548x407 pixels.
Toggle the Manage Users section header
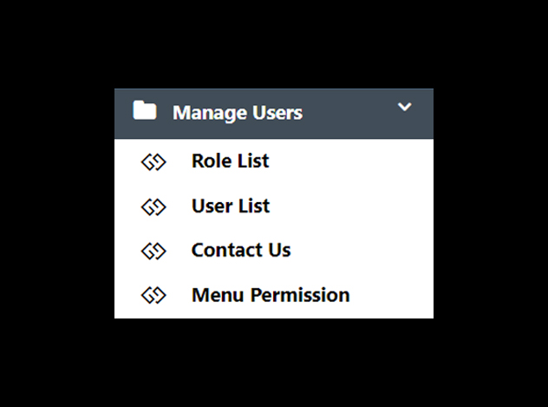(x=274, y=114)
